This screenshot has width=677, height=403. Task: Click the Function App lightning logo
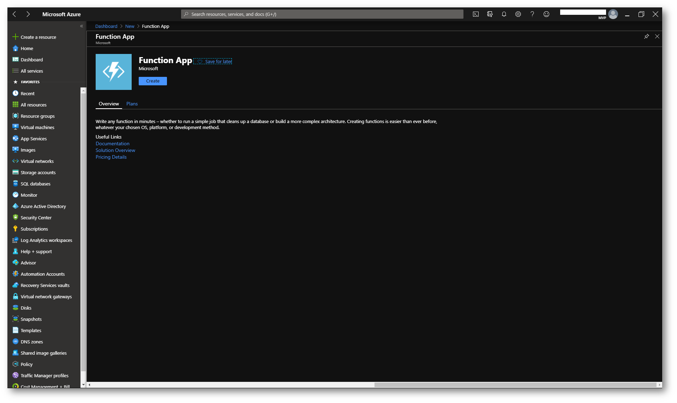(113, 72)
